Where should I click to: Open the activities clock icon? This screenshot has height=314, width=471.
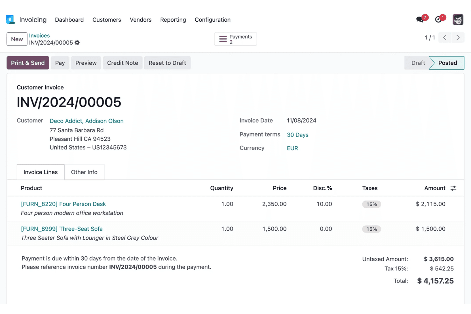coord(438,20)
